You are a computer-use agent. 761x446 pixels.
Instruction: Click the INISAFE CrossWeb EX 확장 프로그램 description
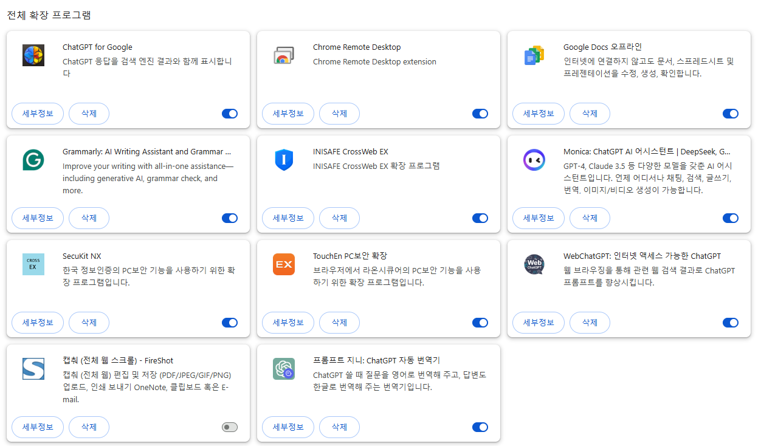coord(376,166)
